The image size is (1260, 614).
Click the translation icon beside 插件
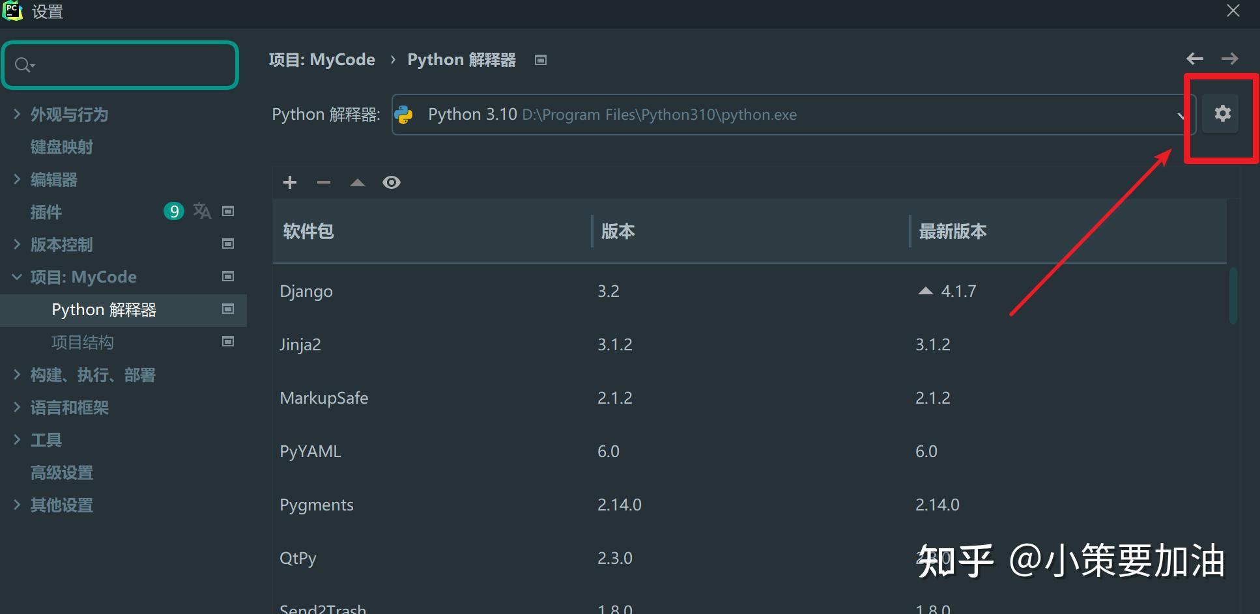click(202, 210)
